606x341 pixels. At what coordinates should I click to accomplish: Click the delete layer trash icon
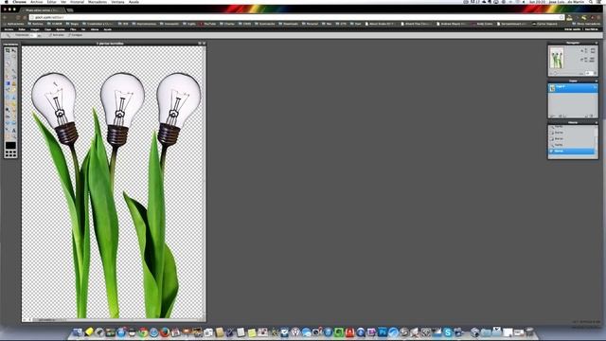point(592,116)
